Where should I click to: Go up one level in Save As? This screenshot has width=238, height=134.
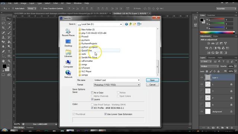[x=131, y=24]
